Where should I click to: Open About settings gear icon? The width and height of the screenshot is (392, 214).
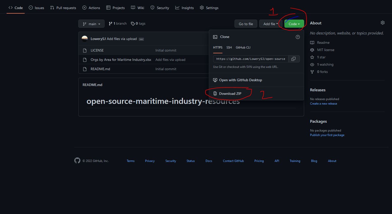coord(382,23)
